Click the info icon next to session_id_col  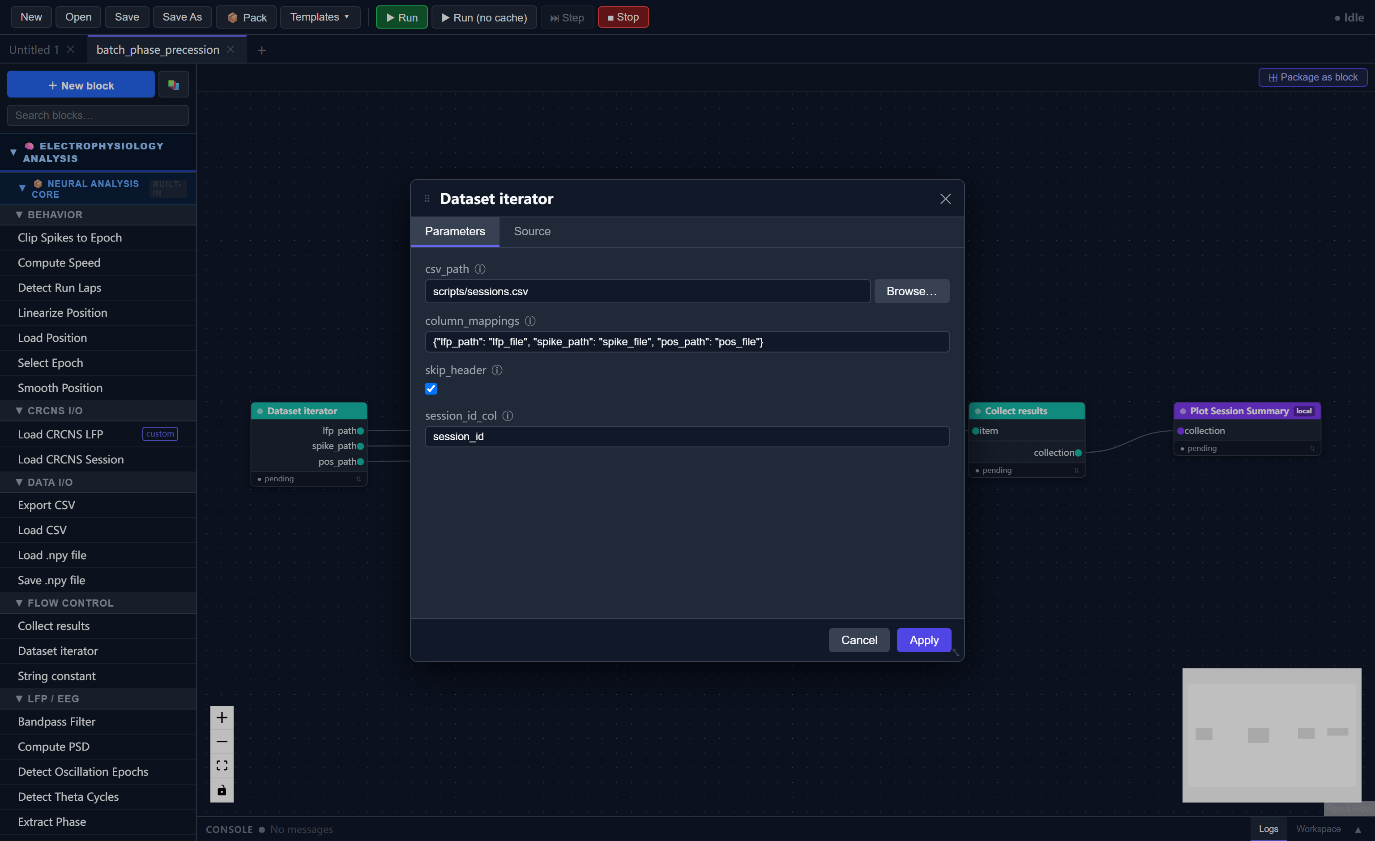508,416
